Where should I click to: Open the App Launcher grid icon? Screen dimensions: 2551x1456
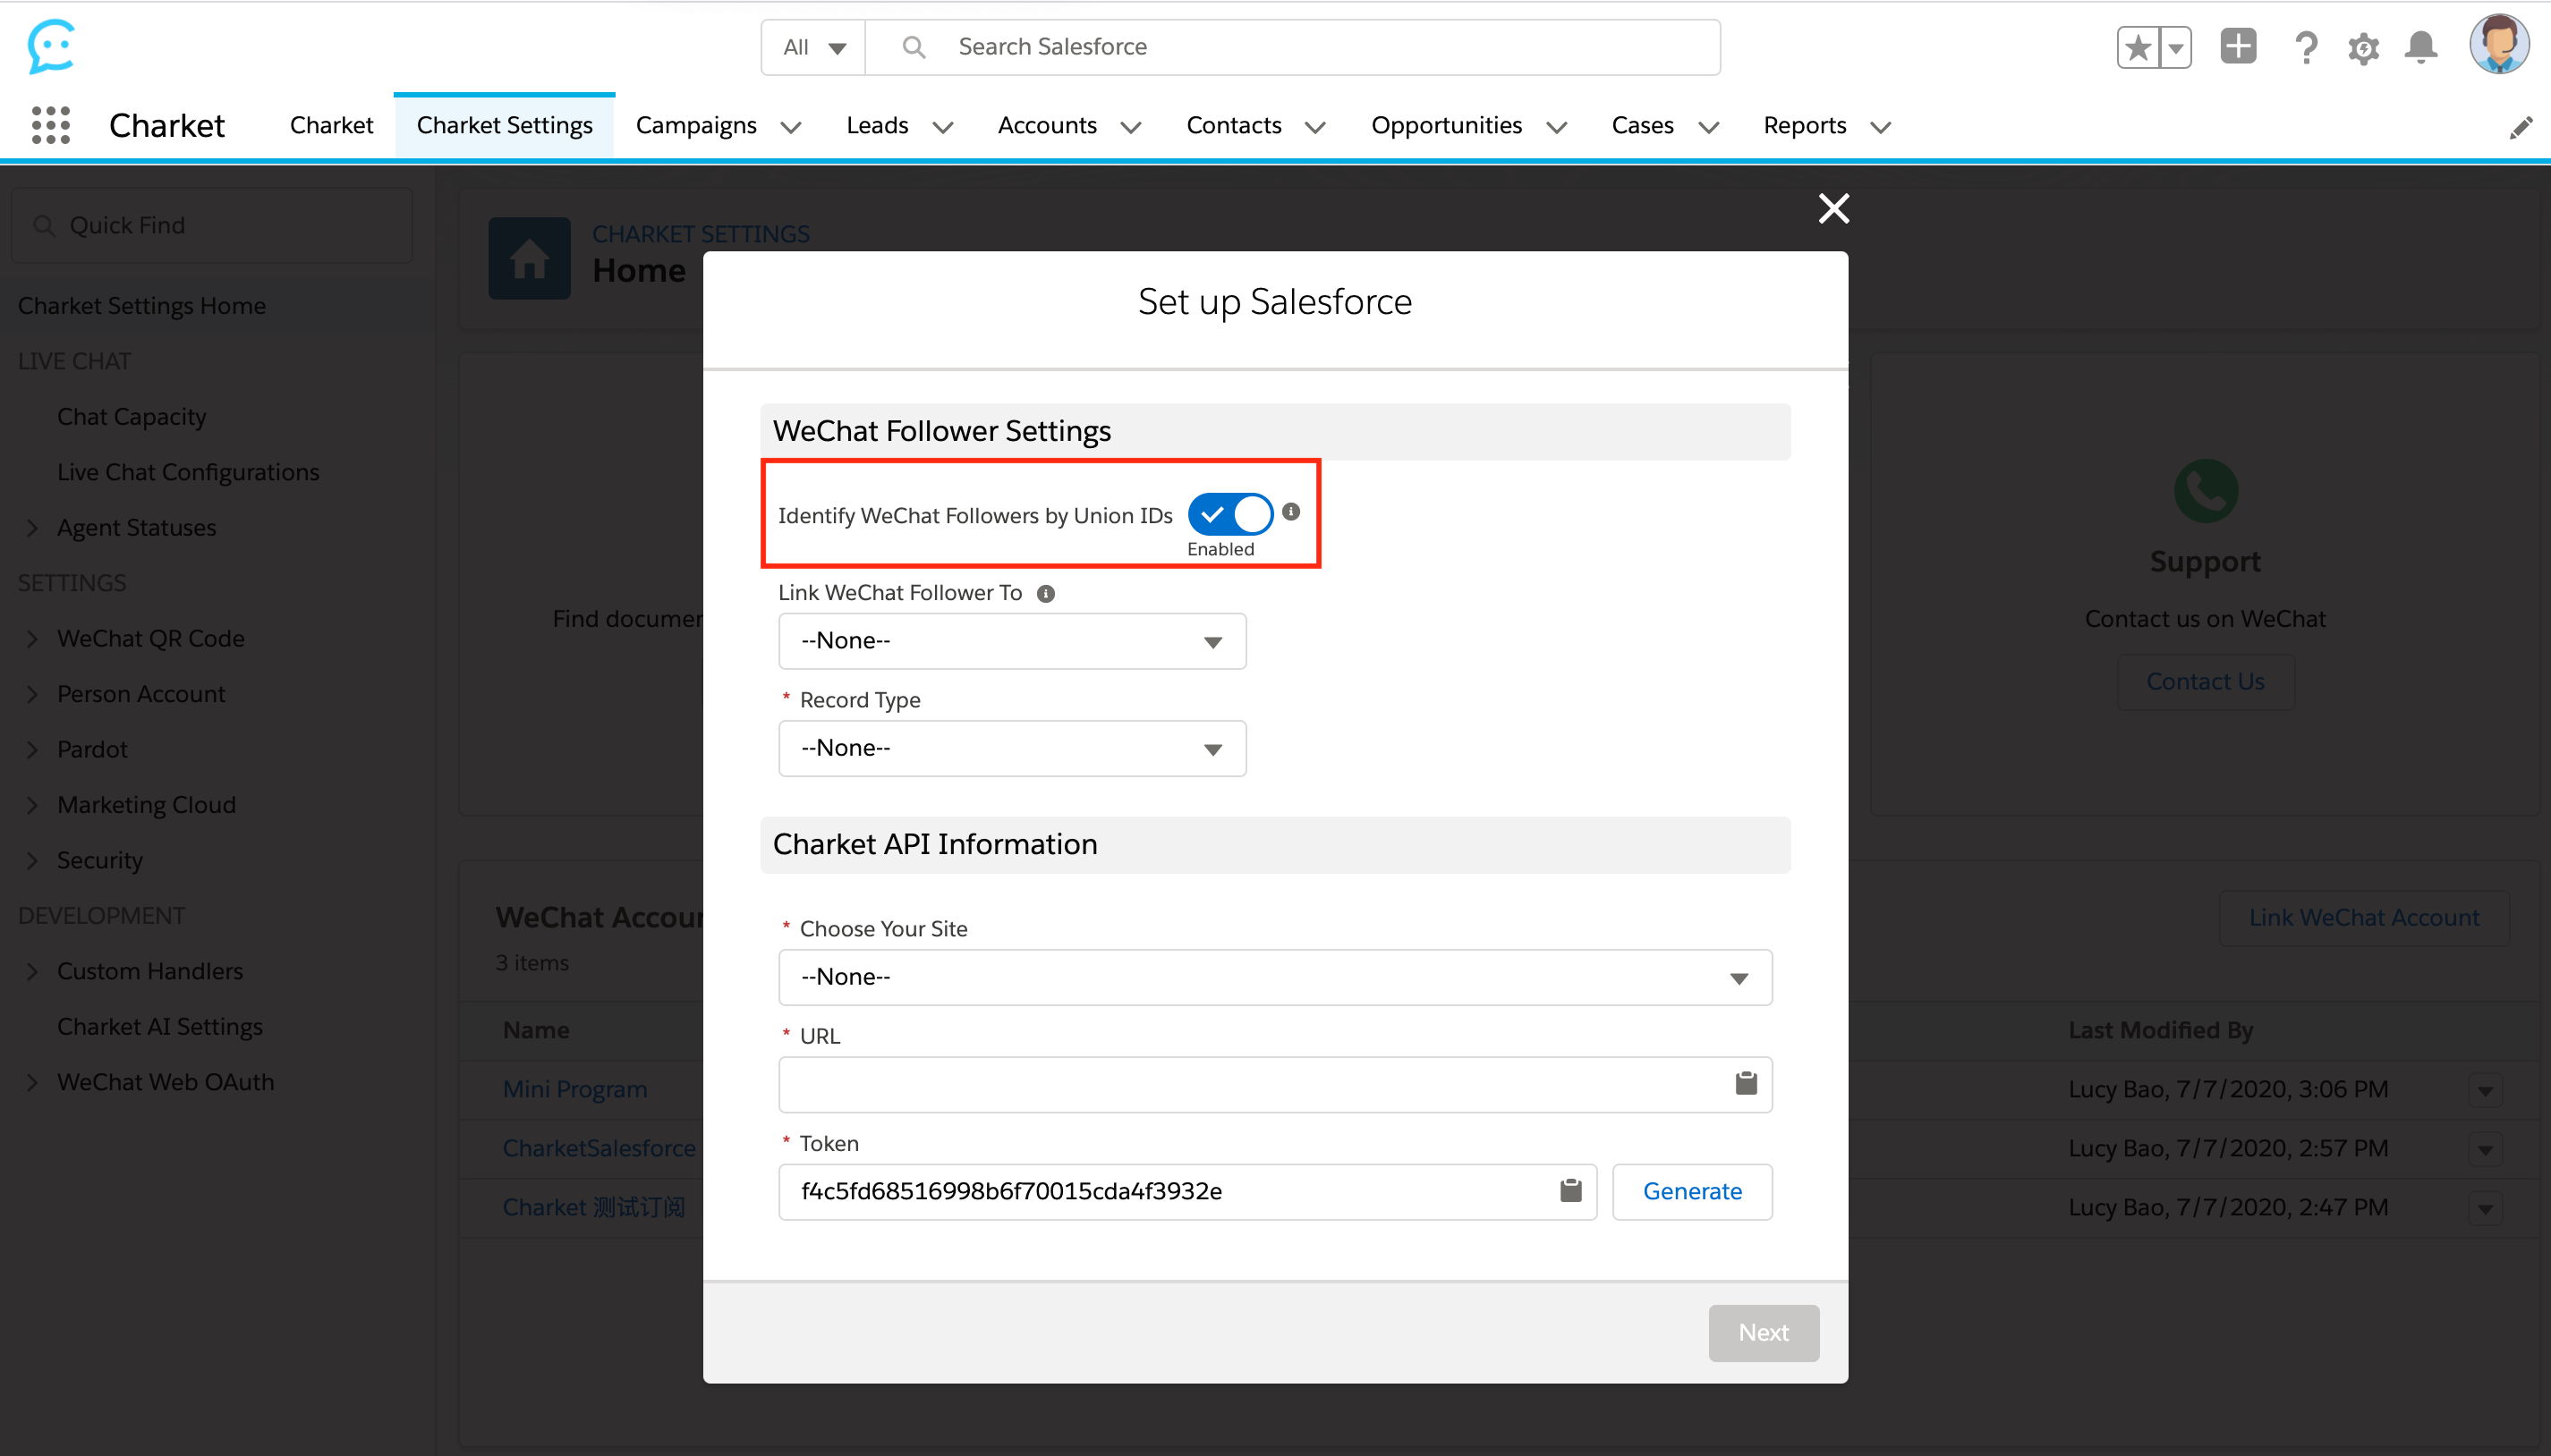click(50, 125)
